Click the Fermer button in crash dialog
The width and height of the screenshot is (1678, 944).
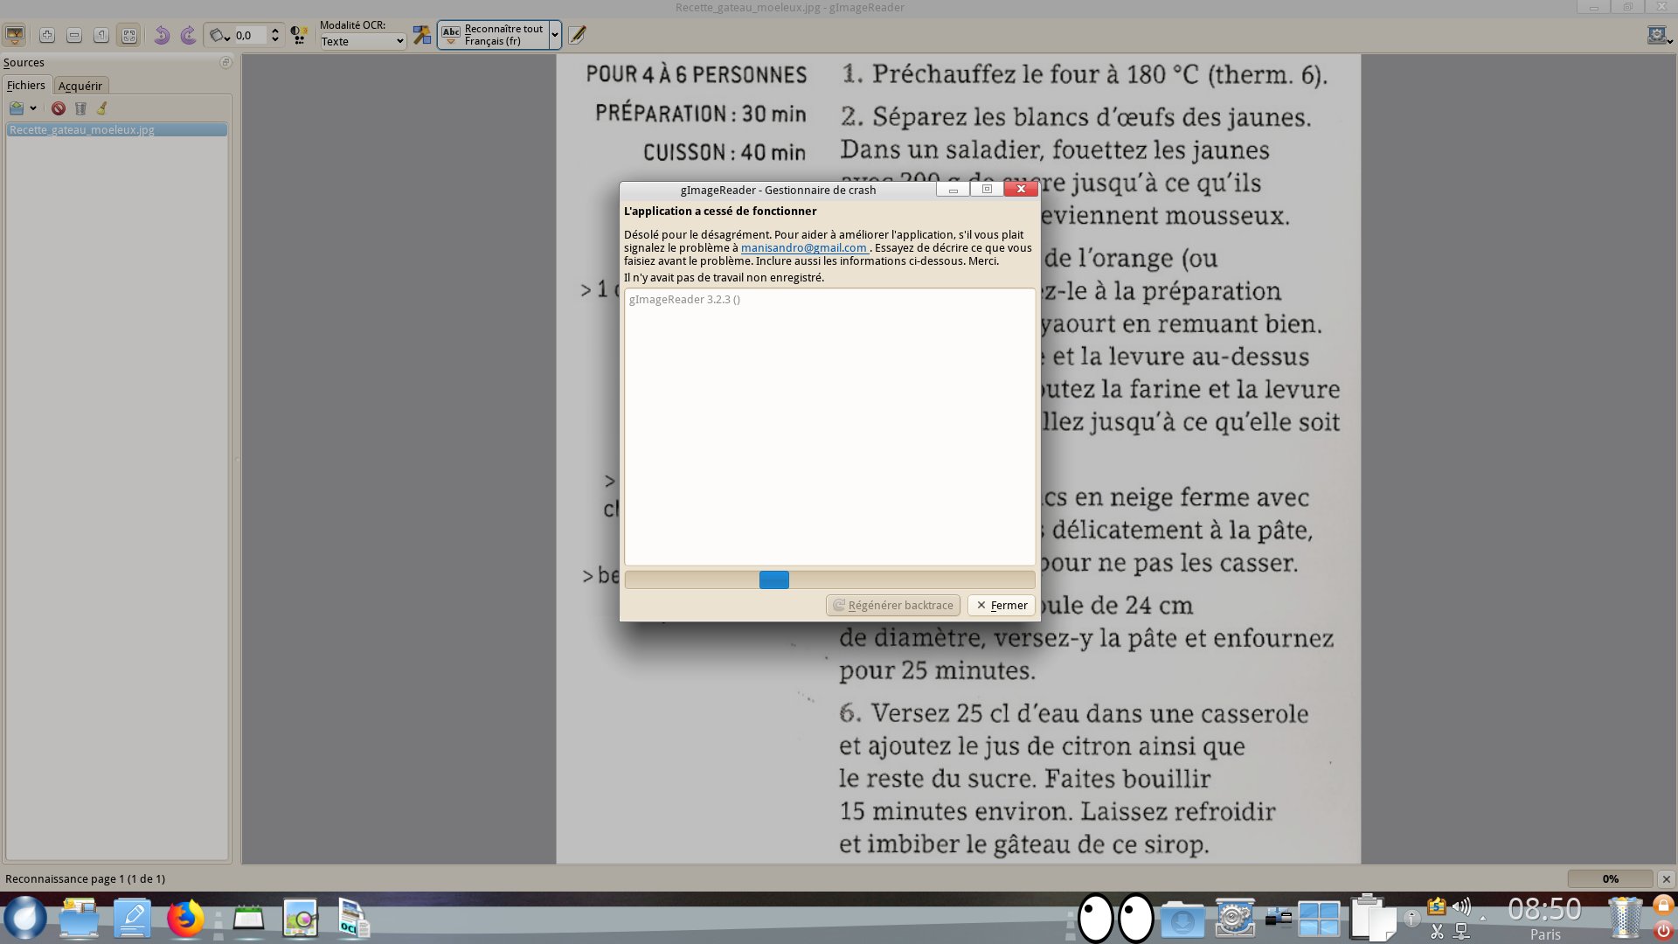pyautogui.click(x=1002, y=605)
